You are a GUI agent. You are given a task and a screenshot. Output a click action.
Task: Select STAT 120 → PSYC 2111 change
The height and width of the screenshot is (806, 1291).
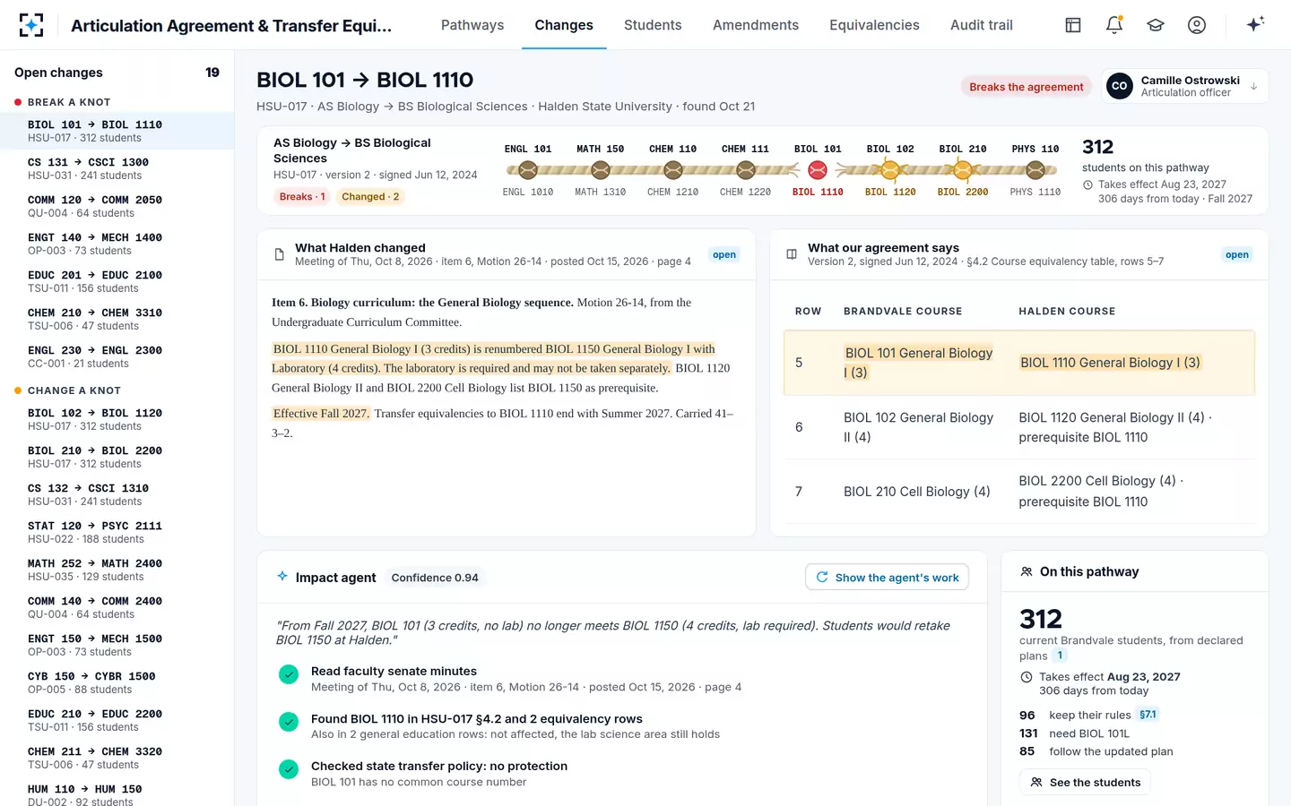(117, 532)
